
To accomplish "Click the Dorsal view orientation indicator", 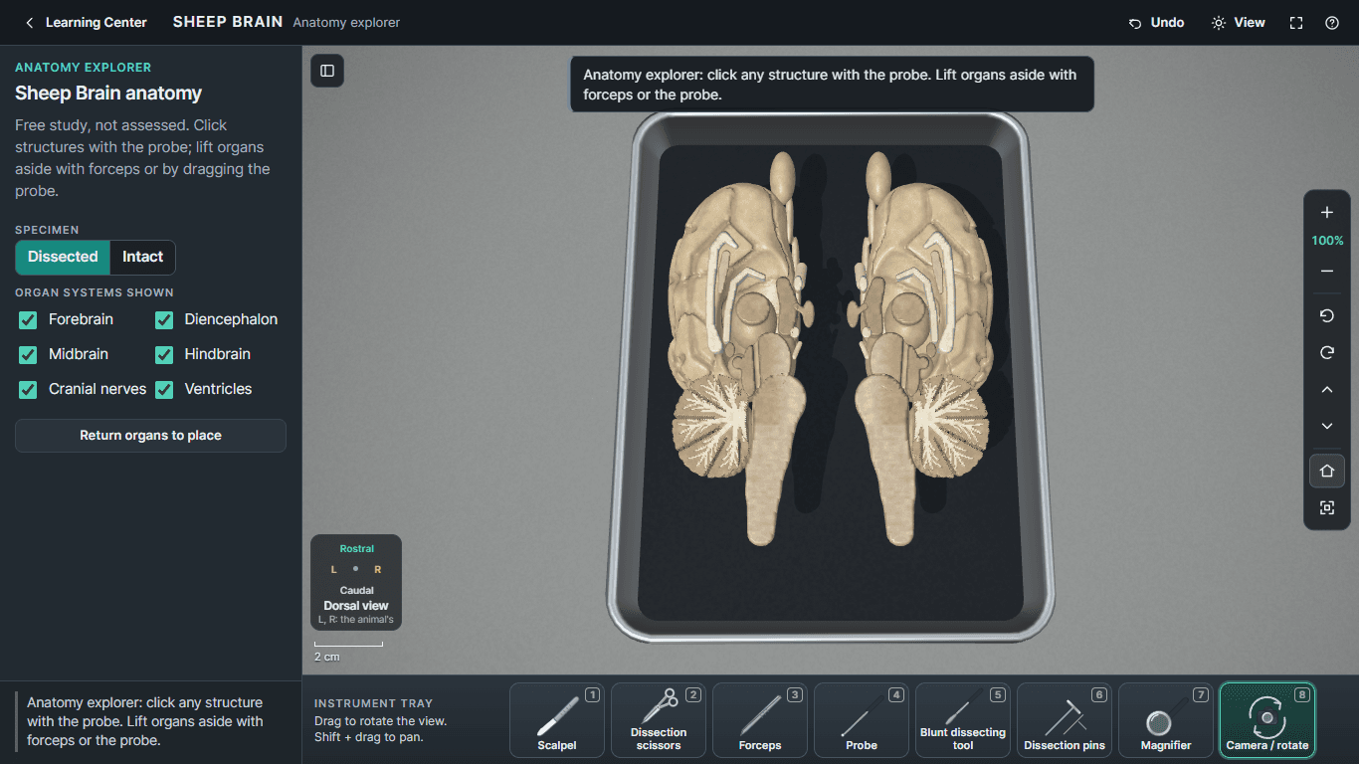I will pyautogui.click(x=356, y=583).
